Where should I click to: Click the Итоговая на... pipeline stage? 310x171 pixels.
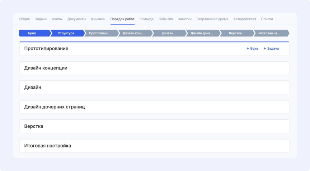(269, 33)
